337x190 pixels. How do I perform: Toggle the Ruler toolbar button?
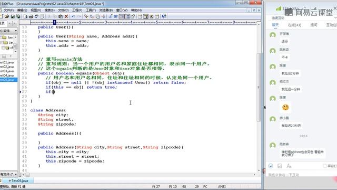[x=133, y=16]
